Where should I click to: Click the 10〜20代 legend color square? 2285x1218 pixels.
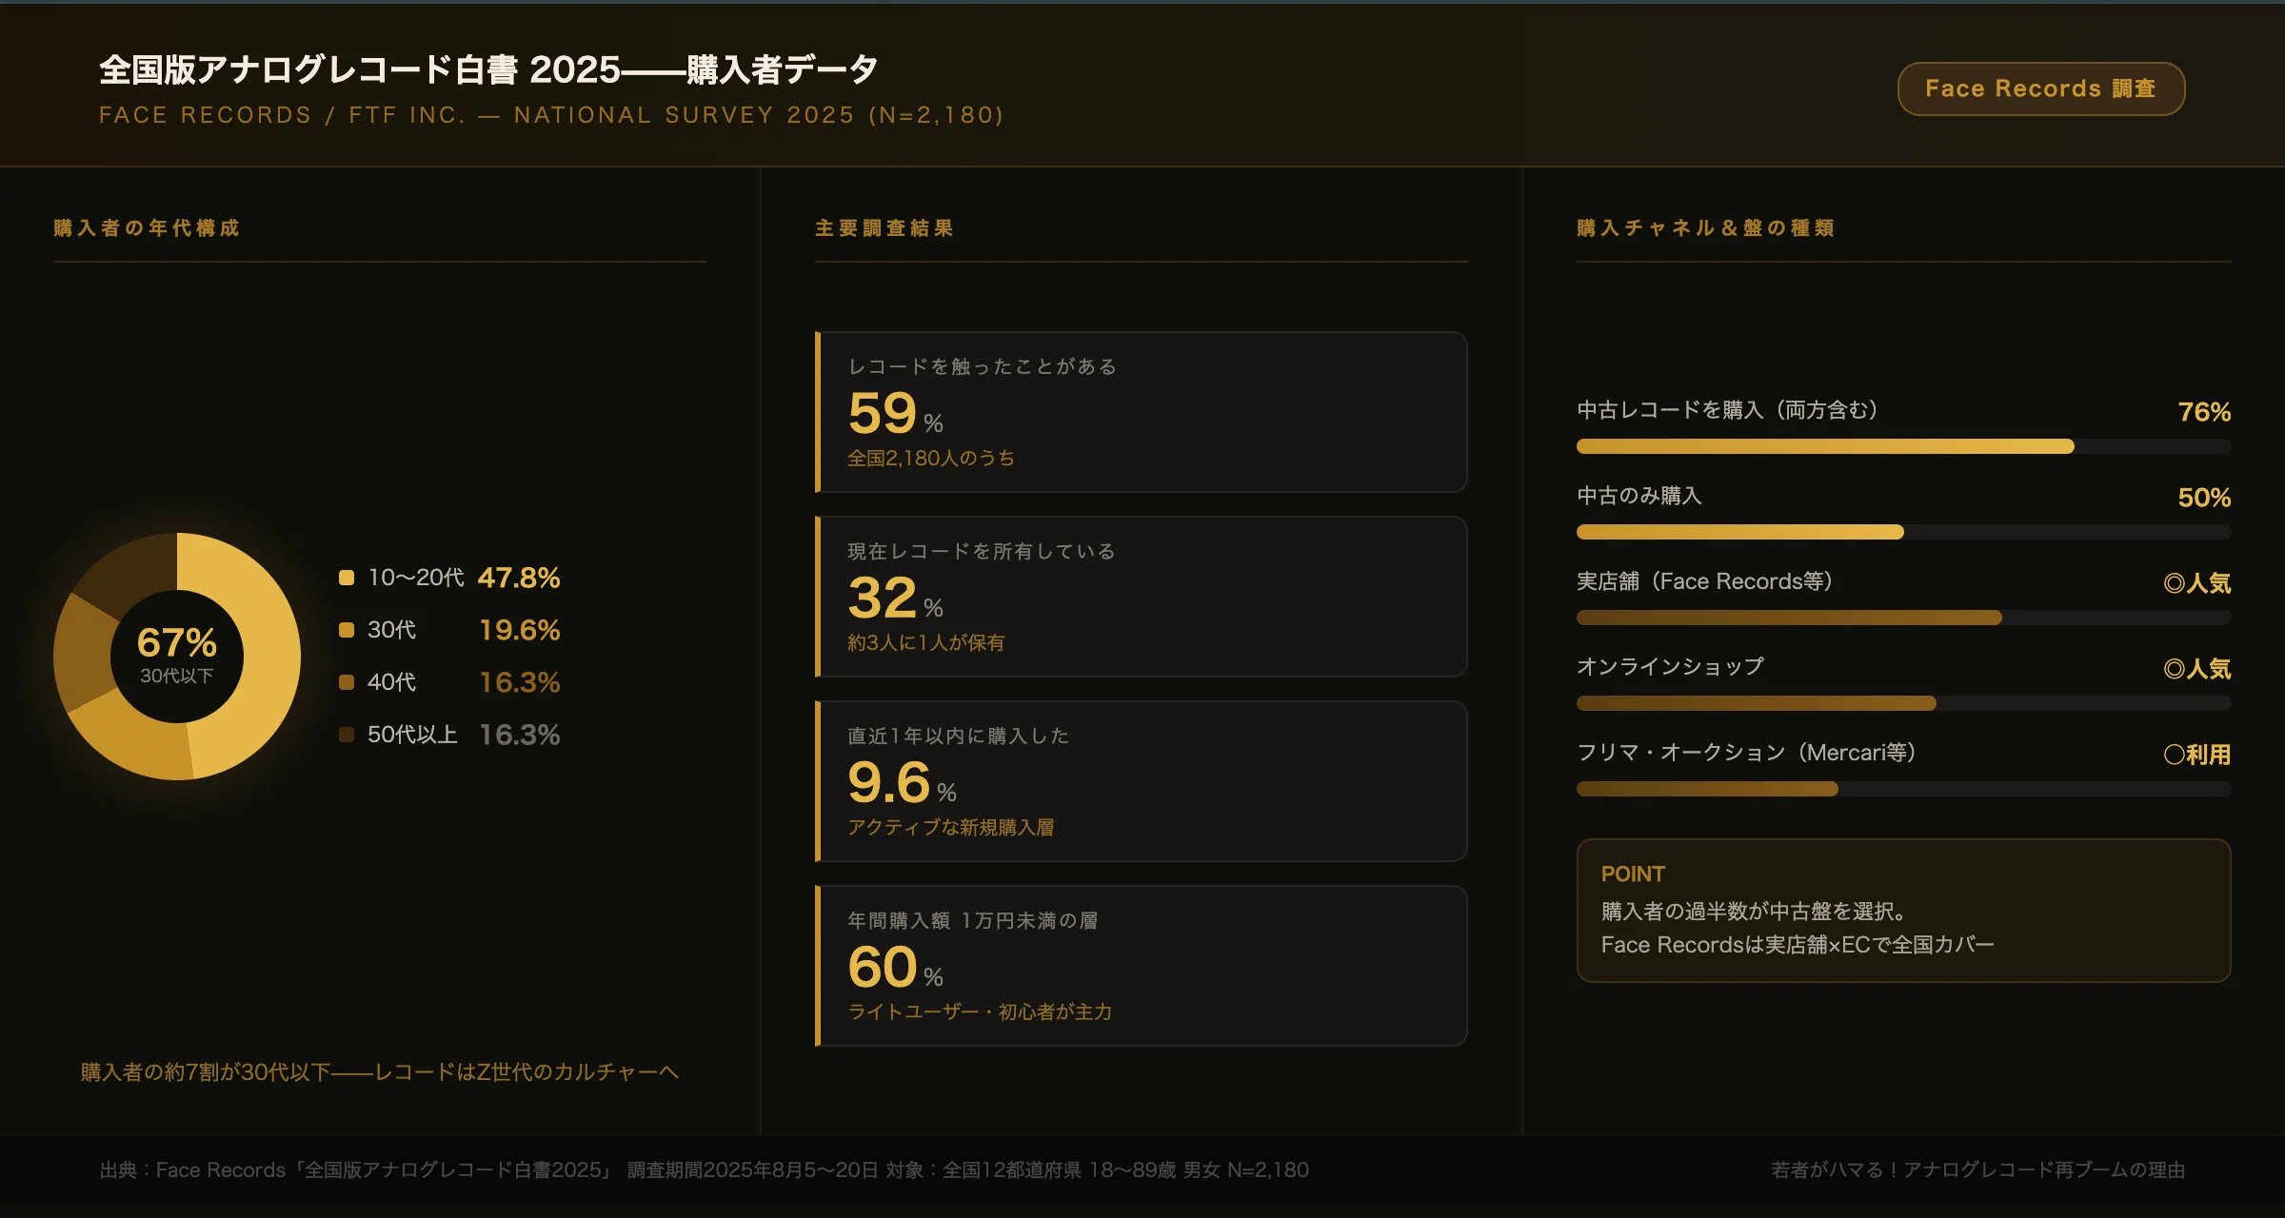click(347, 578)
